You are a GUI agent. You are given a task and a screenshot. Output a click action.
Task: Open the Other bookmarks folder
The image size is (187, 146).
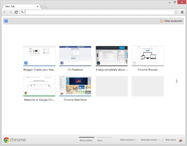[171, 21]
